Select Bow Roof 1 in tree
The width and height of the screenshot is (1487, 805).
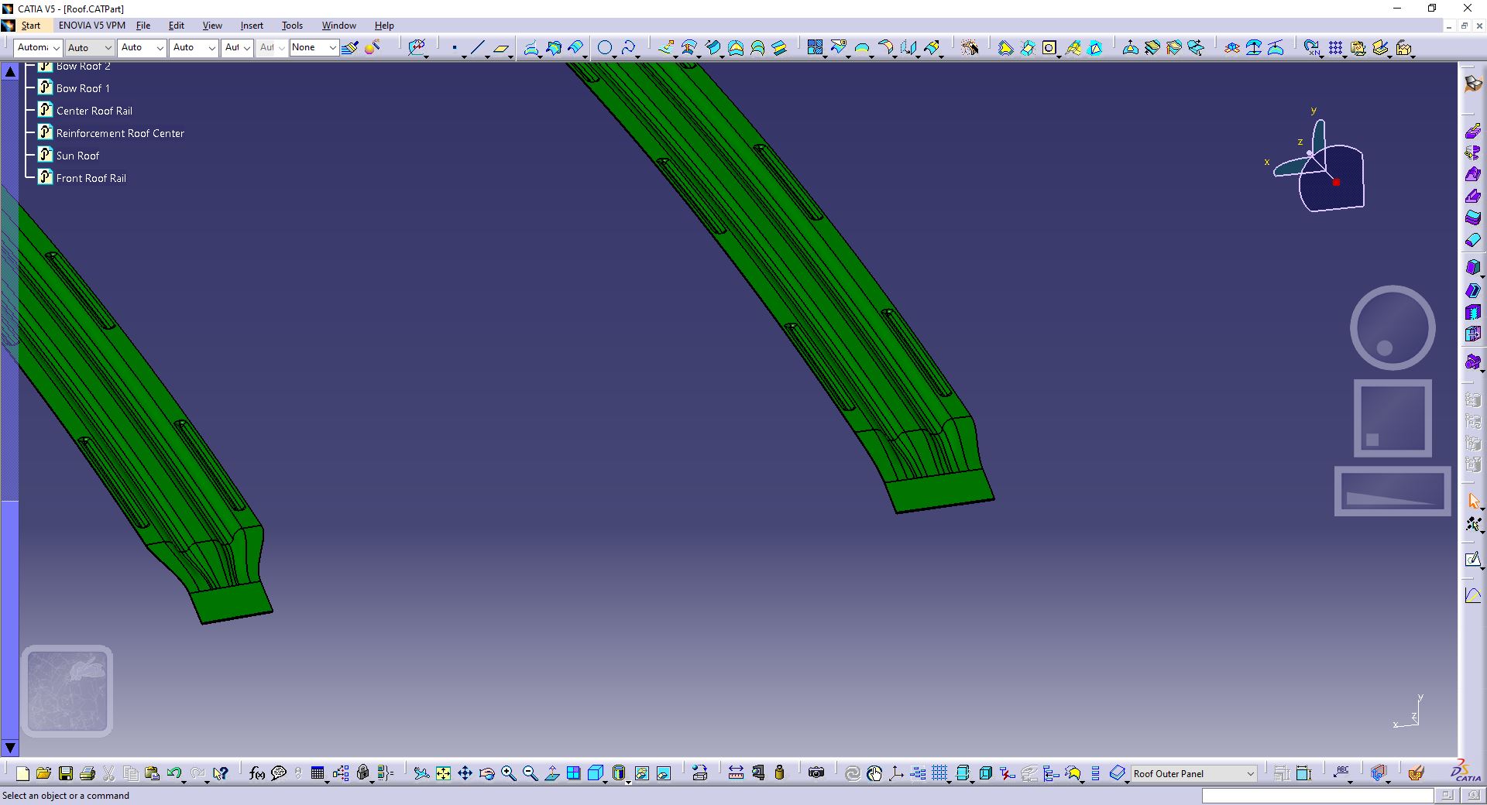click(83, 88)
